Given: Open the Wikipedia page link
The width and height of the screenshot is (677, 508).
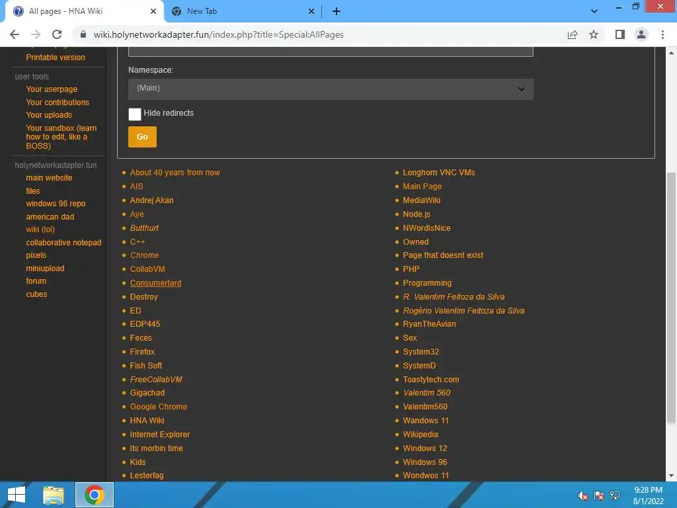Looking at the screenshot, I should pos(420,435).
